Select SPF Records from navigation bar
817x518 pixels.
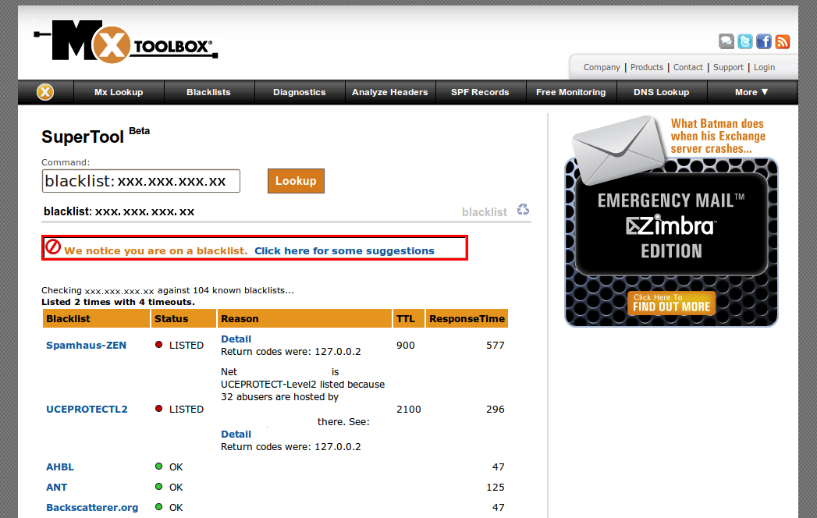[480, 92]
